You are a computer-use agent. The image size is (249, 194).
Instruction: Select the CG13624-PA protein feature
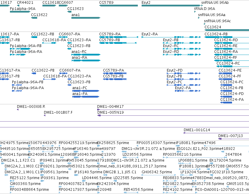tap(226, 103)
